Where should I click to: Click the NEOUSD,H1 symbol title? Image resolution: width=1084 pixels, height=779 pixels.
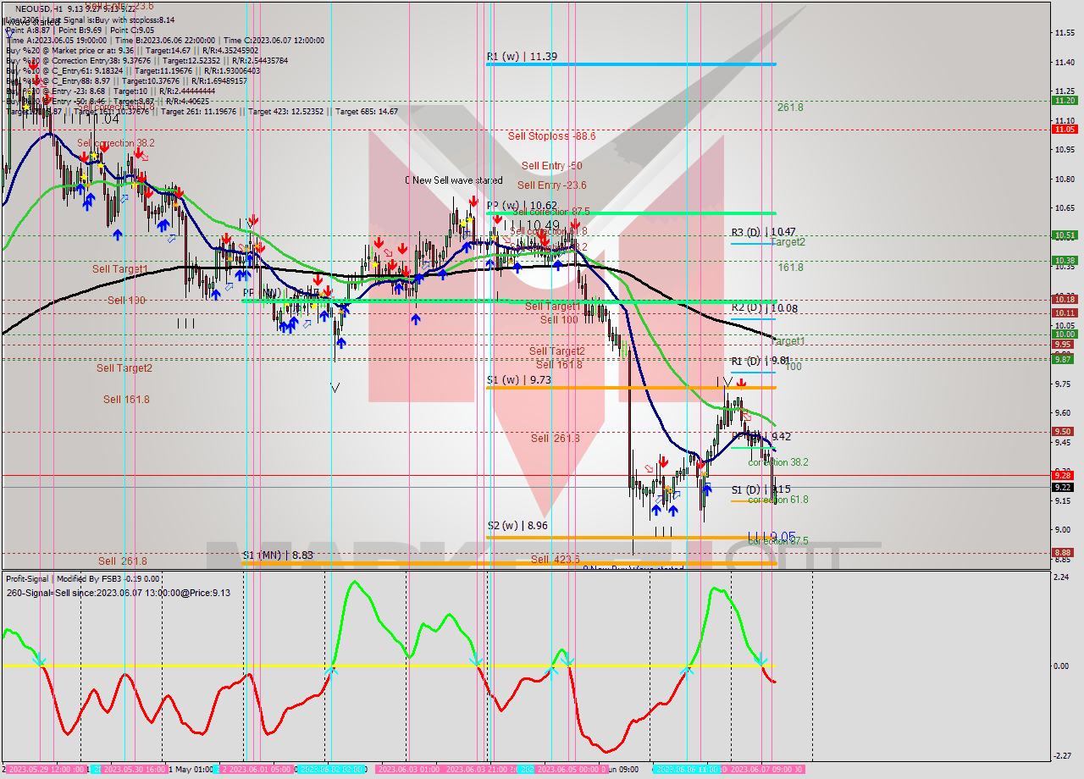[39, 8]
